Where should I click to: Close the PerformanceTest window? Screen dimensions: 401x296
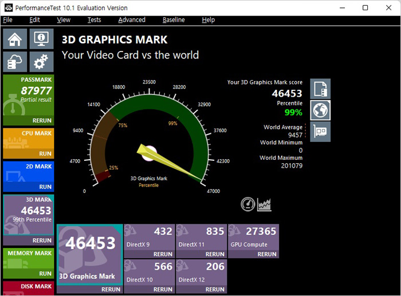coord(388,7)
